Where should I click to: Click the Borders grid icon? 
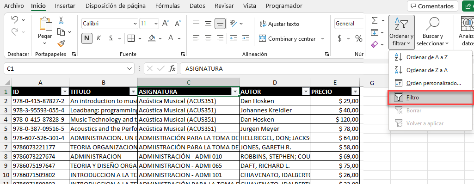pyautogui.click(x=131, y=38)
